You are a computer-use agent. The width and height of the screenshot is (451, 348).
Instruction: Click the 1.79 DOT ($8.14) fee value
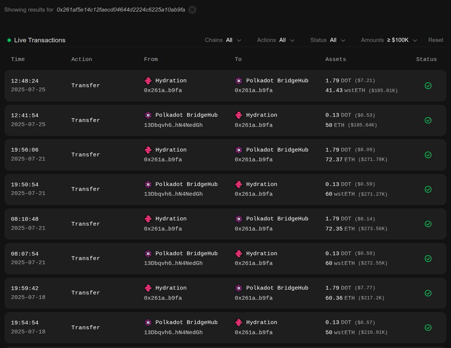tap(350, 219)
